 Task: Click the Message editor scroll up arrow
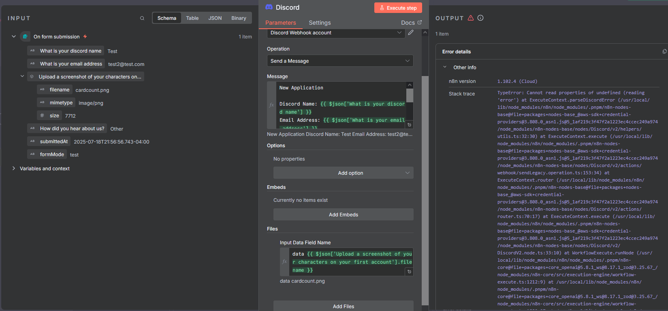[x=410, y=85]
